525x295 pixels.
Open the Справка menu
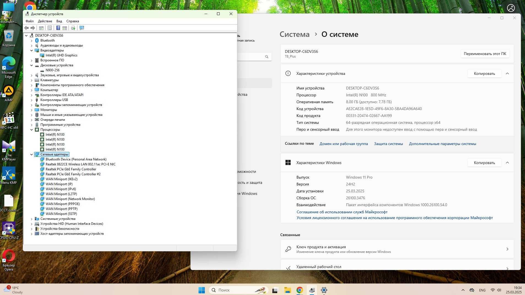pyautogui.click(x=73, y=21)
